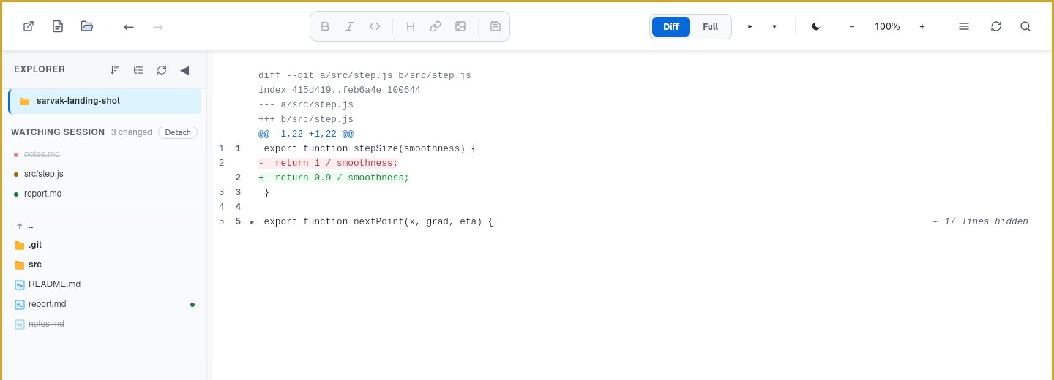This screenshot has width=1054, height=380.
Task: Click the refresh icon in the top toolbar
Action: pyautogui.click(x=996, y=26)
